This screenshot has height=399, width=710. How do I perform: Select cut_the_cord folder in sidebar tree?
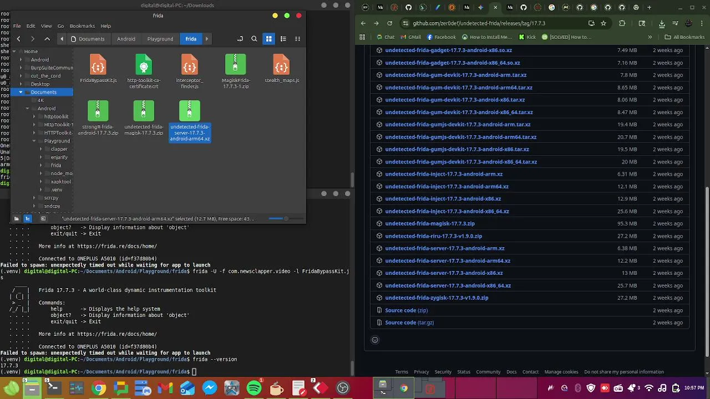click(45, 76)
